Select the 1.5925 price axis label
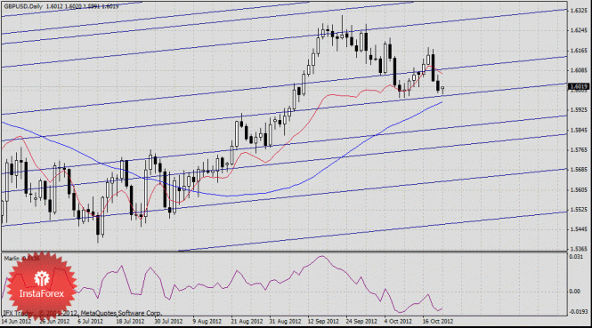The height and width of the screenshot is (328, 592). pos(580,110)
